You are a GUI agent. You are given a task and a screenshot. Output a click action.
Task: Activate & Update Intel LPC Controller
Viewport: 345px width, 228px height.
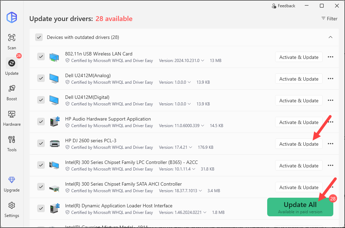point(299,166)
